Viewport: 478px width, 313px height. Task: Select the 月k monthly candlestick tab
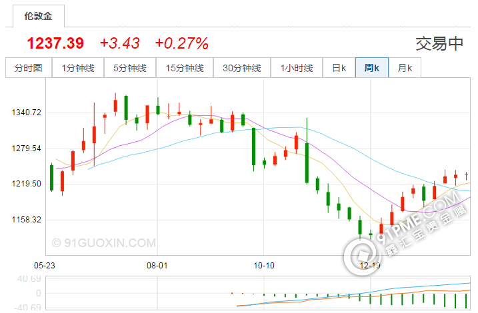click(x=405, y=67)
